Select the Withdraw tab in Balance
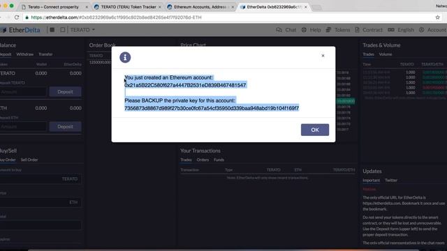Image resolution: width=447 pixels, height=251 pixels. 25,54
